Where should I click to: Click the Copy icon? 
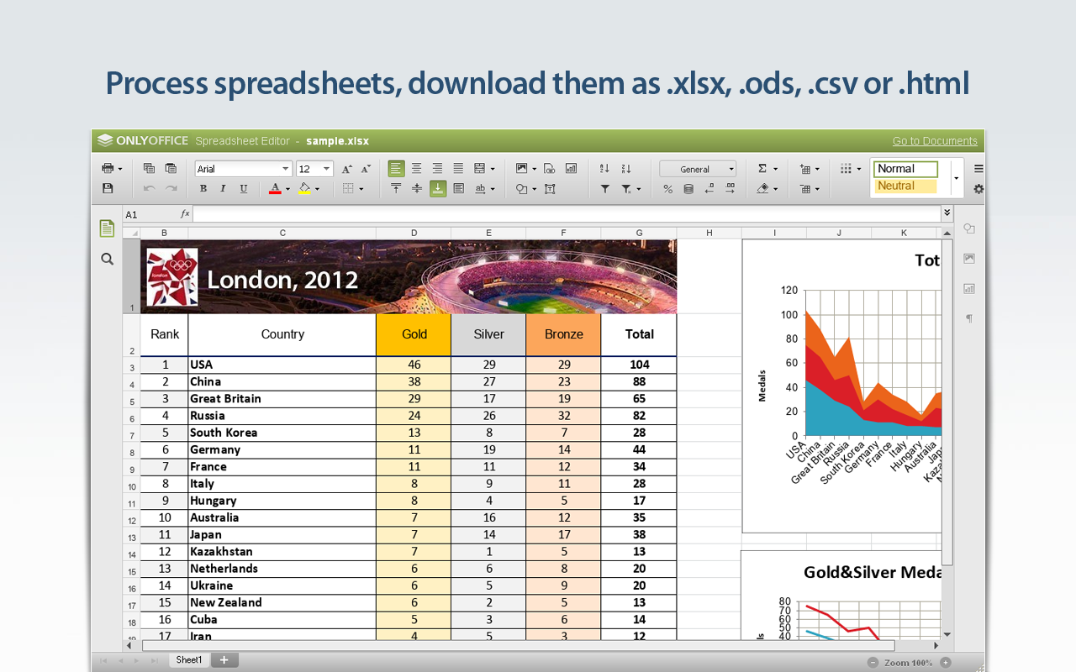coord(149,169)
